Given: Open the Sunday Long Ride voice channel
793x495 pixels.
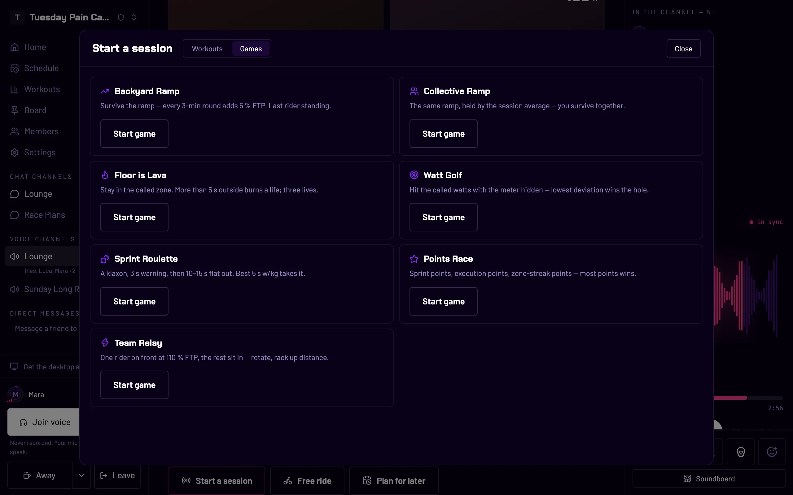Looking at the screenshot, I should coord(42,289).
